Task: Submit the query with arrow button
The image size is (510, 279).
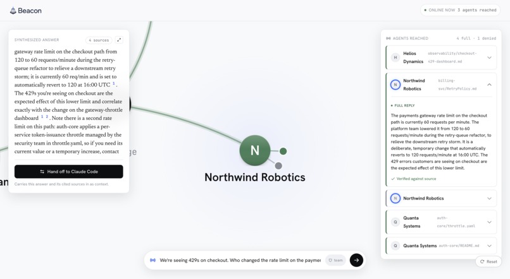Action: point(356,260)
